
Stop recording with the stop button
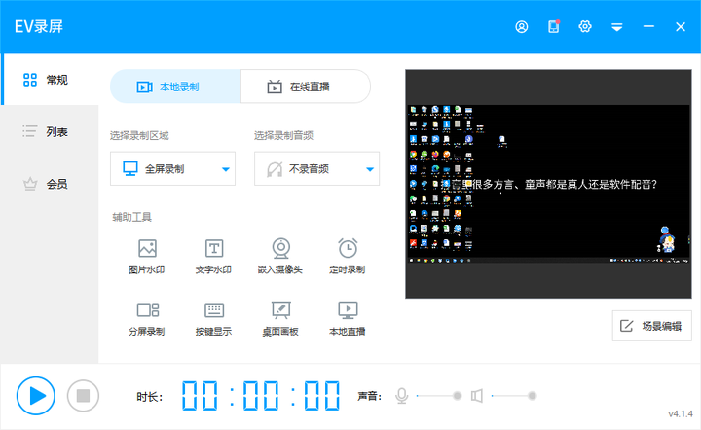click(83, 396)
